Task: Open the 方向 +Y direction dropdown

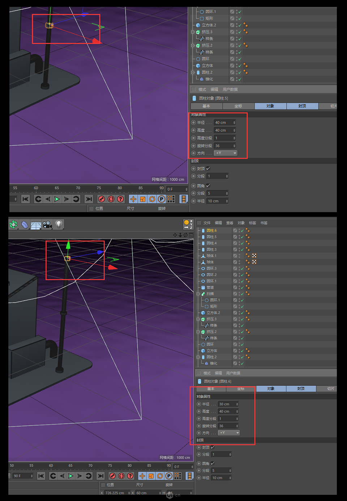Action: [229, 433]
